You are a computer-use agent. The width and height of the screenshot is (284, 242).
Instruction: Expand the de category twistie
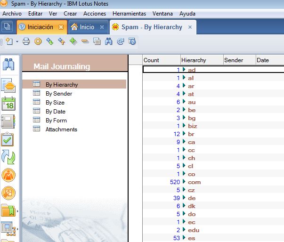pyautogui.click(x=184, y=197)
